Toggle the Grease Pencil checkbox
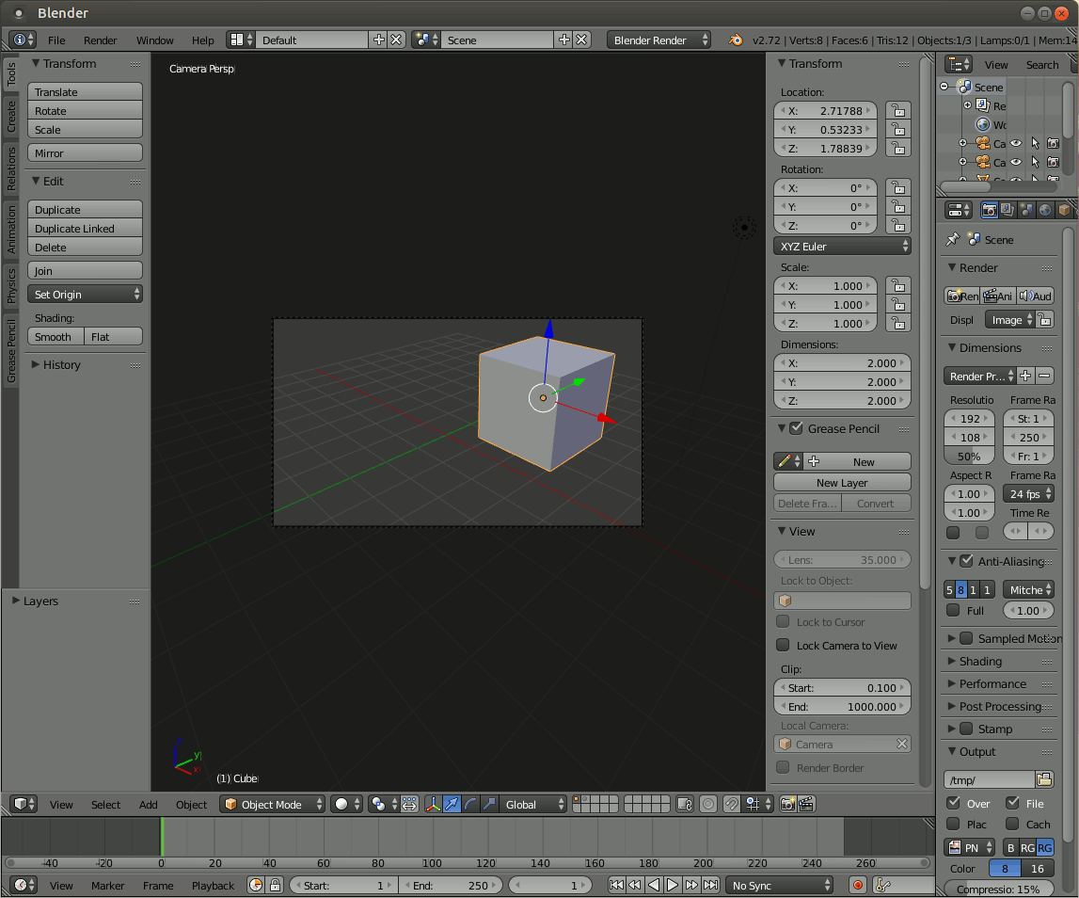Screen dimensions: 1079x898 796,428
